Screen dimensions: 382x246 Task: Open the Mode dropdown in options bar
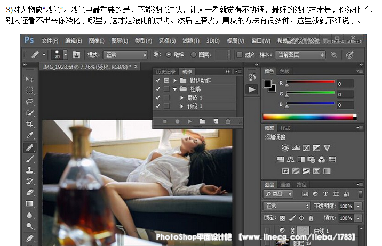click(x=125, y=55)
